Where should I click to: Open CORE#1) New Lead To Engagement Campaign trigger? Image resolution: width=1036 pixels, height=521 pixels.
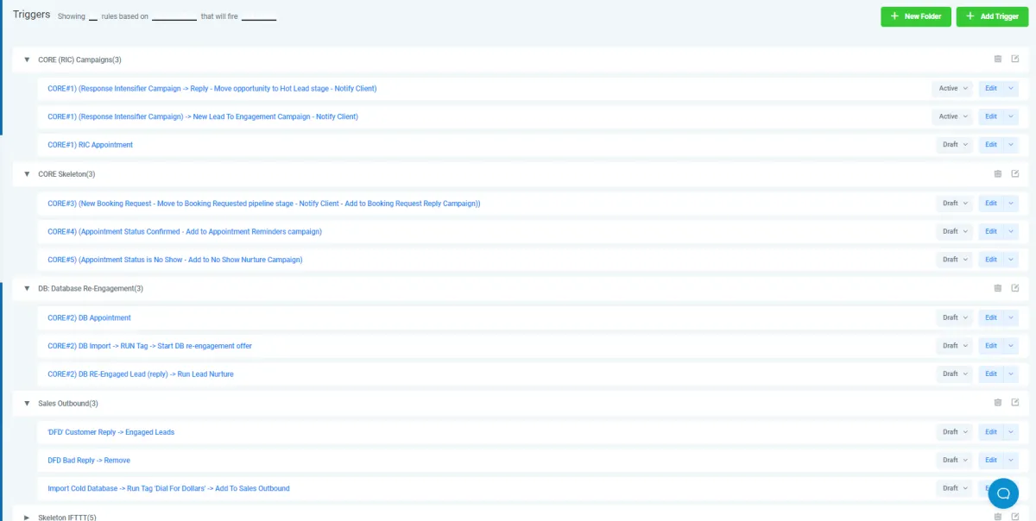pyautogui.click(x=203, y=116)
